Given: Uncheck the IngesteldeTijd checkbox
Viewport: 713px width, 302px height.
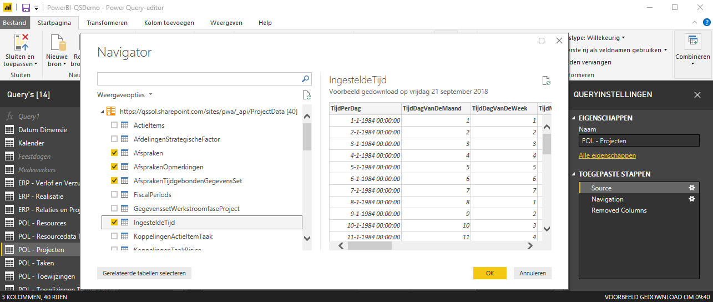Looking at the screenshot, I should coord(114,223).
